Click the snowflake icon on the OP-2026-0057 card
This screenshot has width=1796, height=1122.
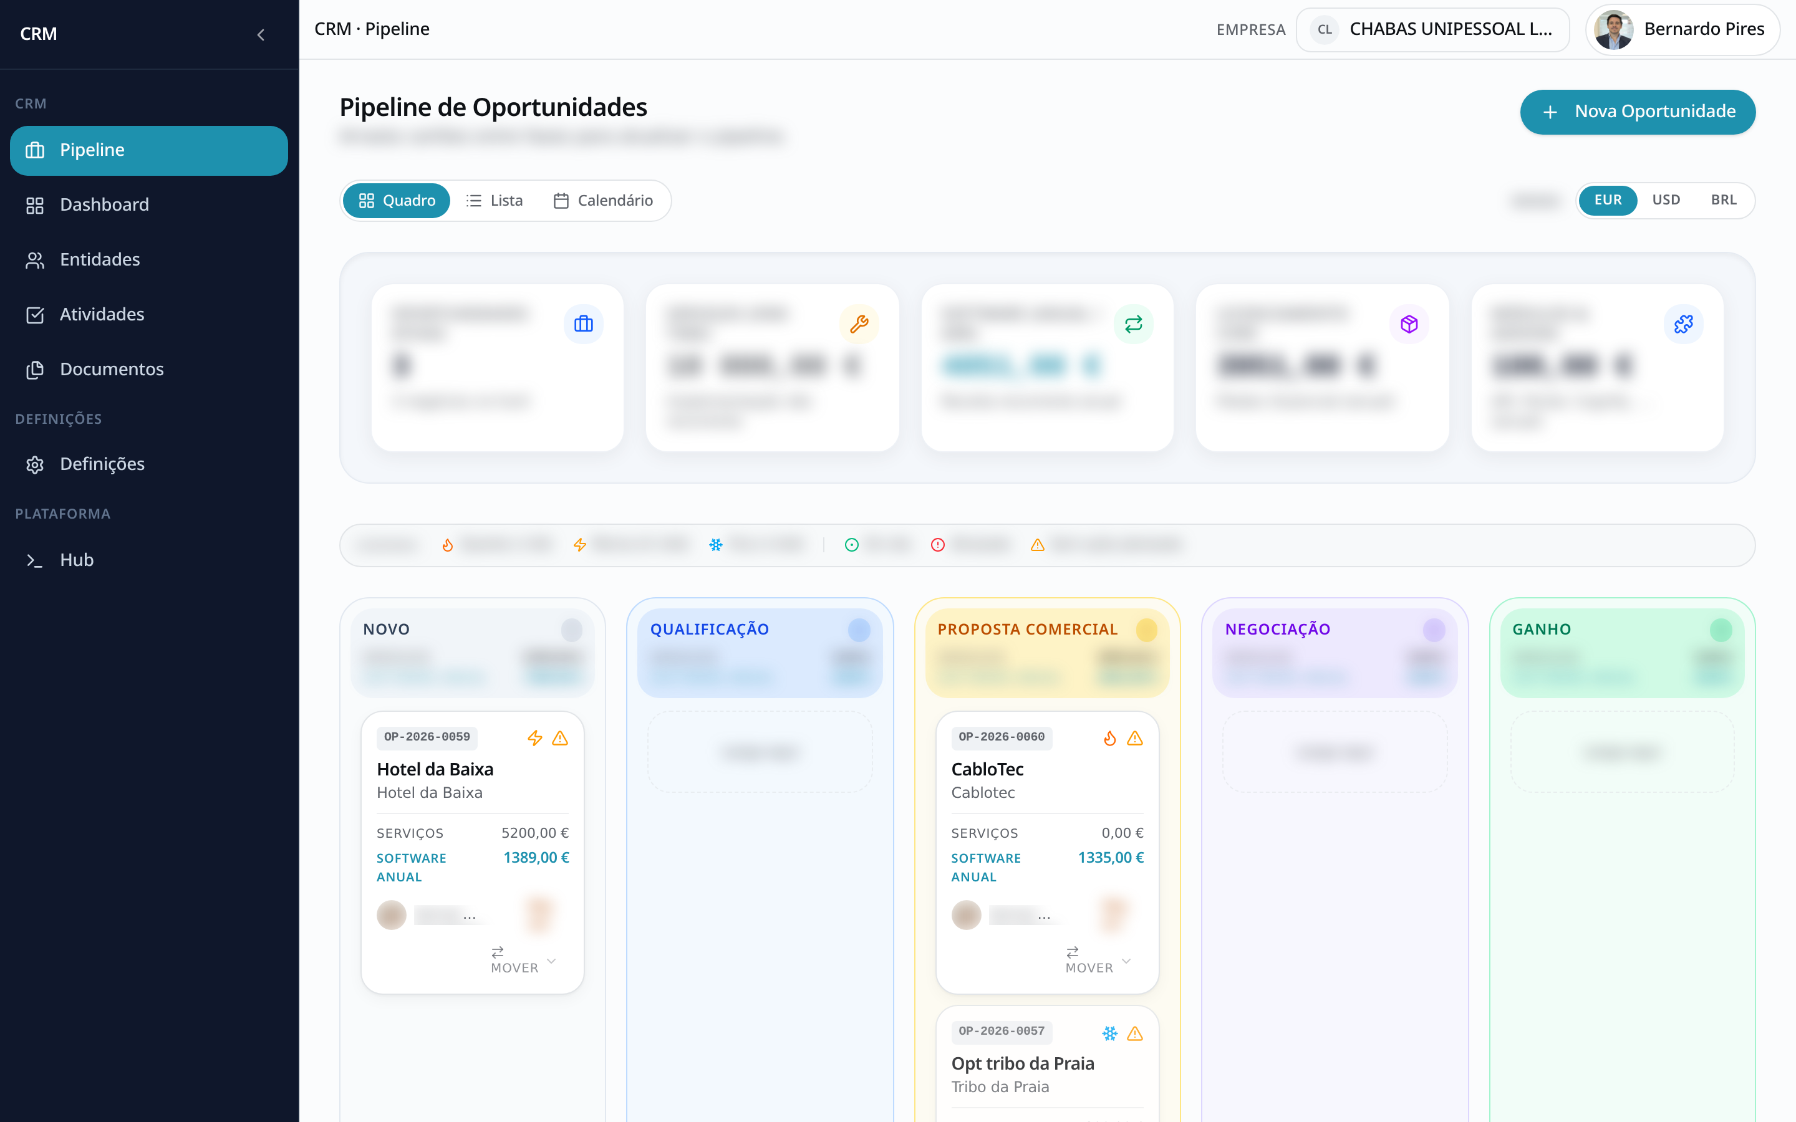1109,1033
